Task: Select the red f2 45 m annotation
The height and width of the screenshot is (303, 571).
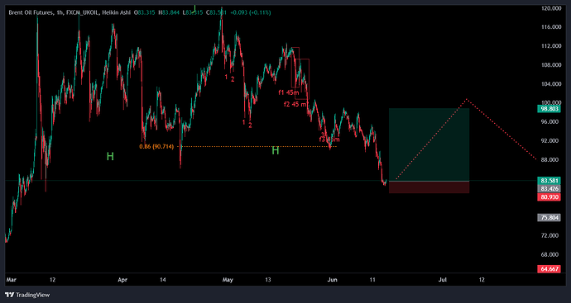Action: (x=295, y=104)
